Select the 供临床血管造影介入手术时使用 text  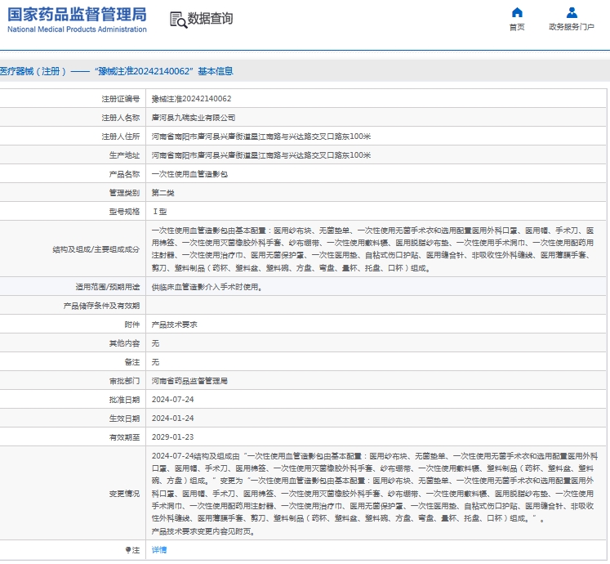coord(207,287)
